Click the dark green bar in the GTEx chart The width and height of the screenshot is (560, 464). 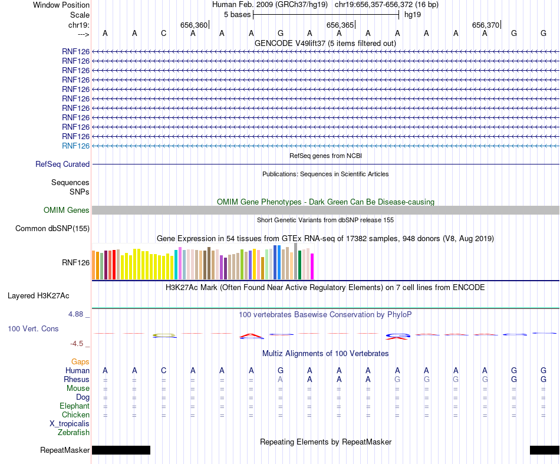(299, 265)
